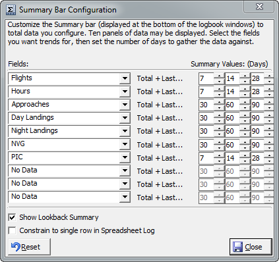Close the dialog with the title bar X
Screen dimensions: 279x262
(259, 7)
